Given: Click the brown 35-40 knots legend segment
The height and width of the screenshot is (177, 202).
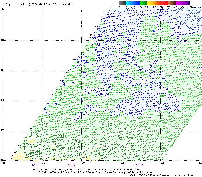Looking at the screenshot, I should [x=172, y=3].
